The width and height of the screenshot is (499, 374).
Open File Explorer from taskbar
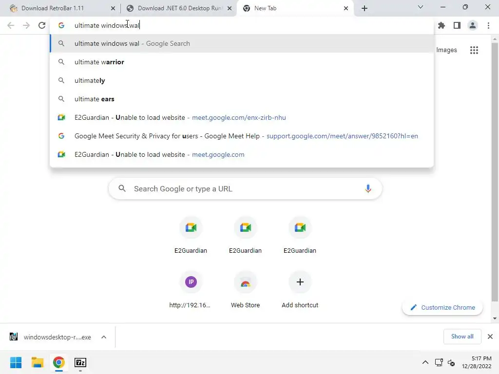point(37,362)
